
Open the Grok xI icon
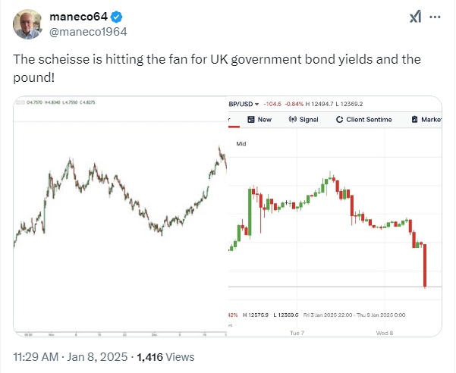click(x=415, y=17)
